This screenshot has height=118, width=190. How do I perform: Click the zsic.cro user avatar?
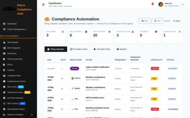pos(161,5)
